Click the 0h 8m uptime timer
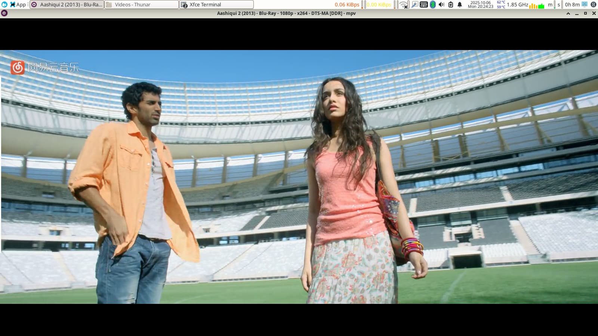The width and height of the screenshot is (598, 336). click(x=572, y=4)
